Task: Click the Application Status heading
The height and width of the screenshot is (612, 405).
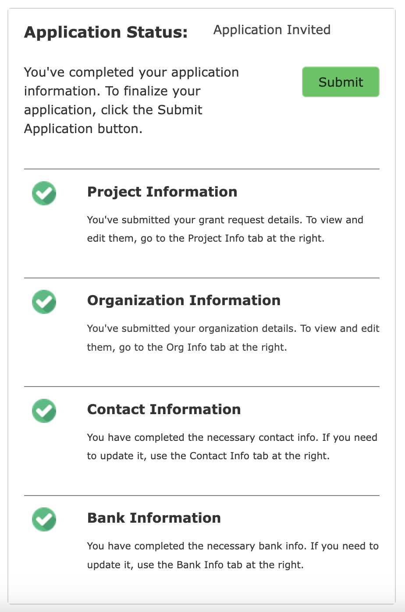Action: click(x=106, y=32)
